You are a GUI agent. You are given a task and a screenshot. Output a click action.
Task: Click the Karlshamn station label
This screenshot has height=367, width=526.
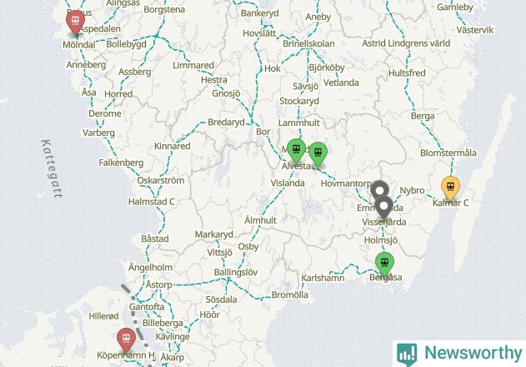(x=323, y=278)
